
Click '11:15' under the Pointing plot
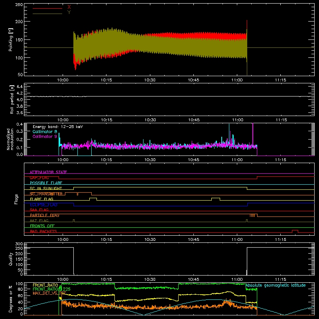pos(281,80)
